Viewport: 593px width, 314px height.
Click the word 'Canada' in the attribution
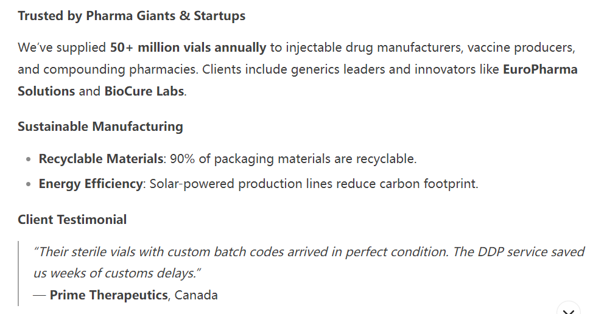(196, 295)
